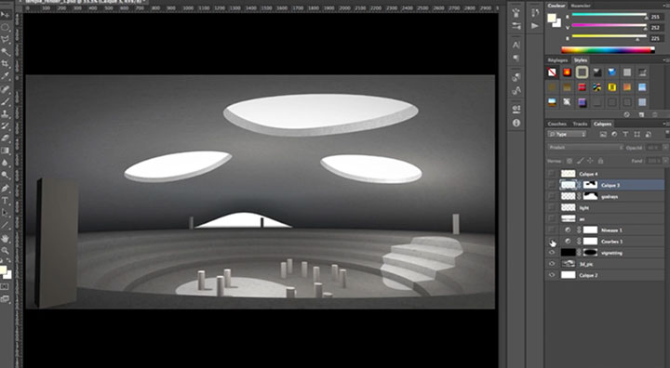Select the Clone Stamp tool
Screen dimensions: 670x368
pyautogui.click(x=6, y=114)
